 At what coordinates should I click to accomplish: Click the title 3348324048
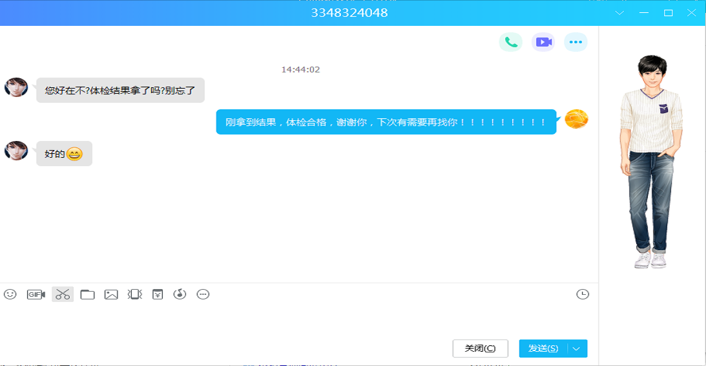click(x=349, y=13)
